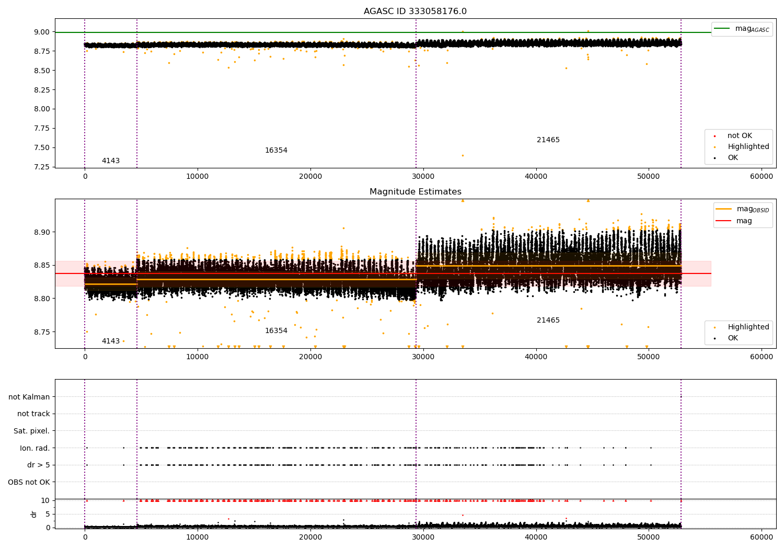Click the "dr > 5" row label

click(39, 465)
